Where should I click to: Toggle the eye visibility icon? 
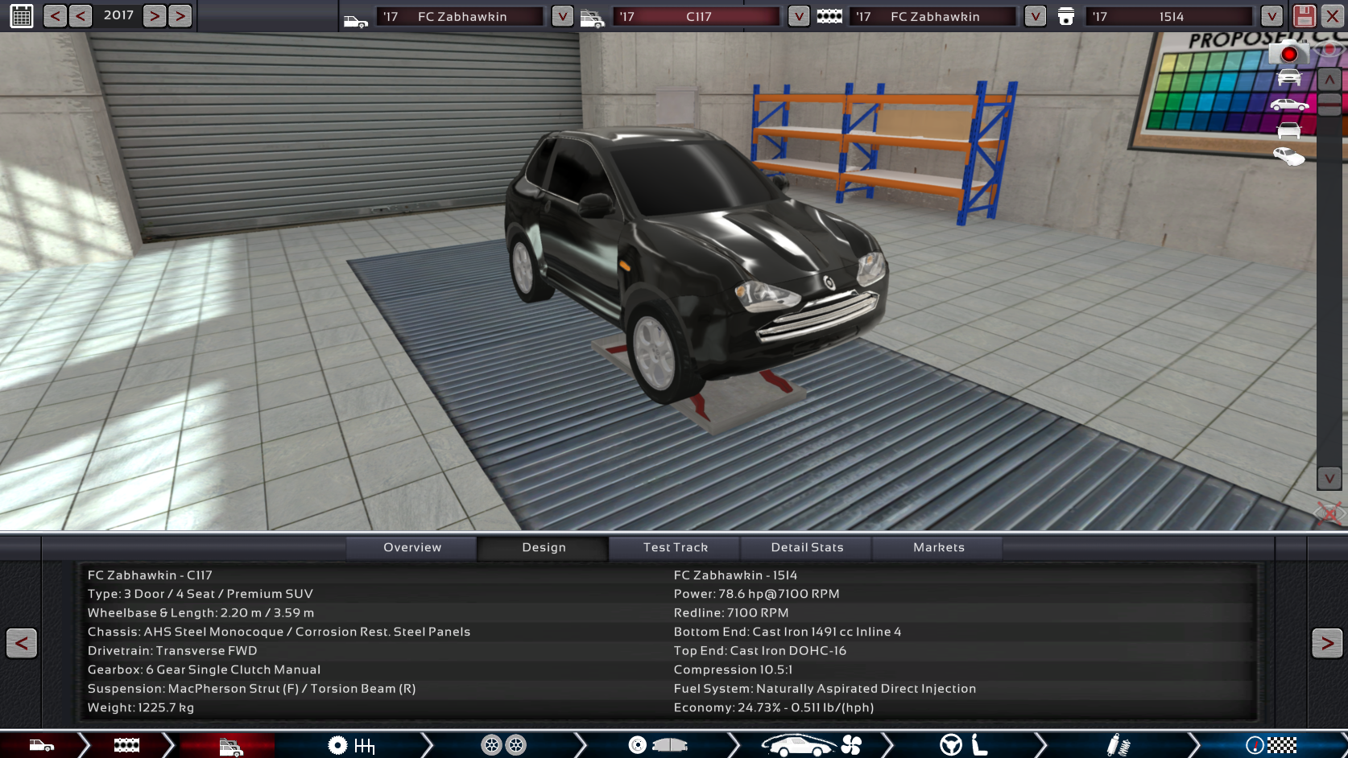1329,50
